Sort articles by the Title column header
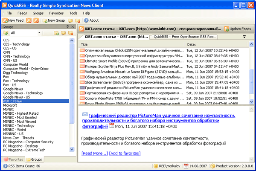This screenshot has height=171, width=256. [132, 44]
